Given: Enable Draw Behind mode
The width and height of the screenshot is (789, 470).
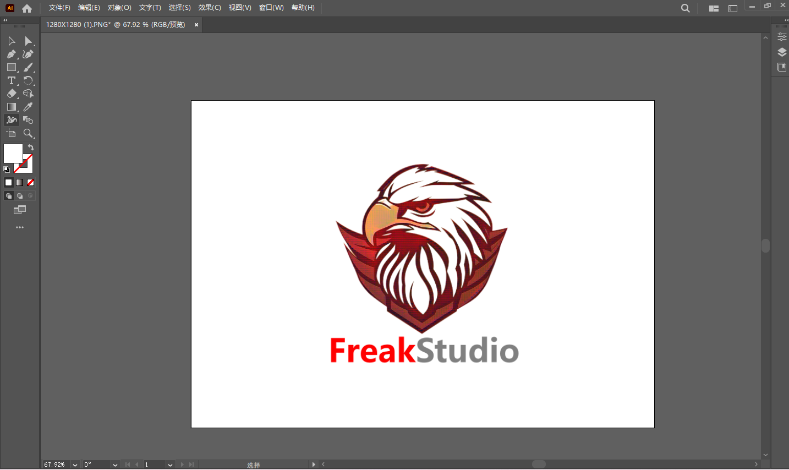Looking at the screenshot, I should click(20, 196).
